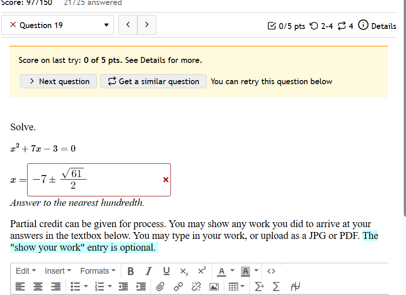The image size is (406, 295).
Task: Apply italic formatting
Action: point(148,271)
